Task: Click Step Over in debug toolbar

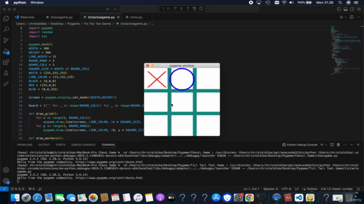Action: pos(175,8)
